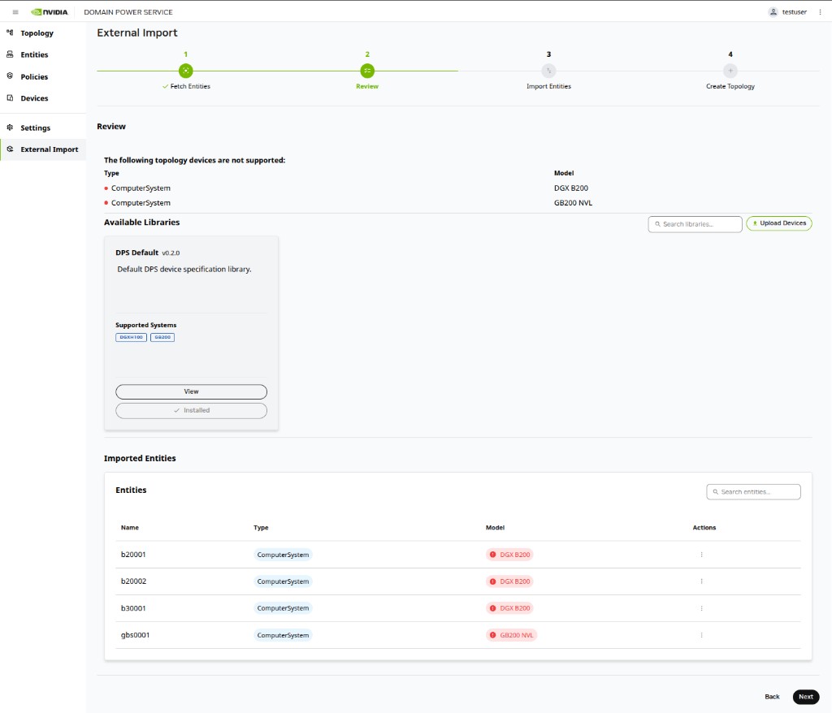Click DPS Default library title
This screenshot has width=832, height=713.
click(x=136, y=253)
